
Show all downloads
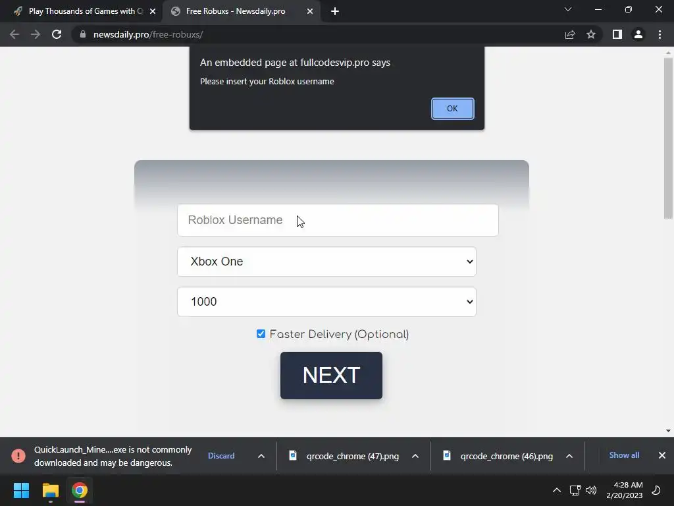click(624, 455)
